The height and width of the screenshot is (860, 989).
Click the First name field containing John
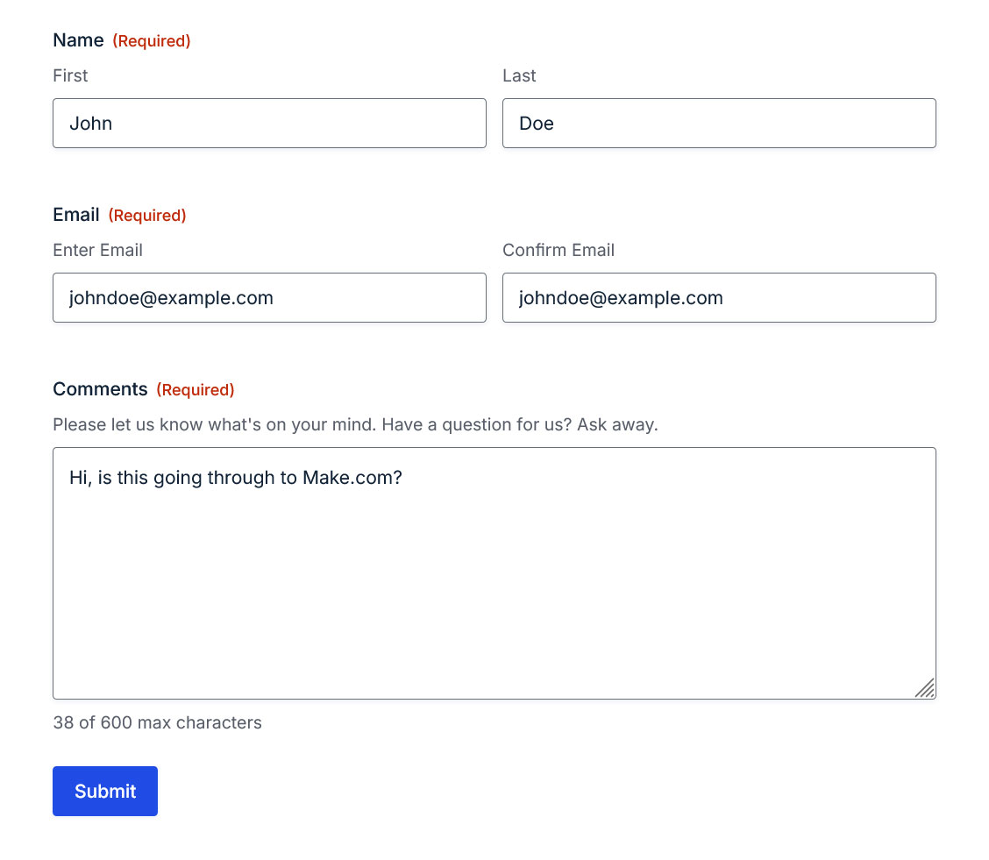pyautogui.click(x=269, y=123)
